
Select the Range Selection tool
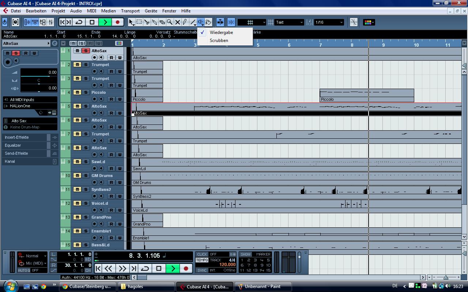(139, 22)
